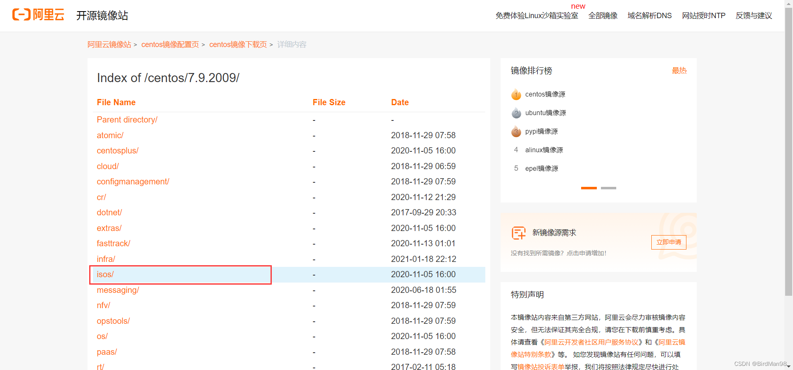Open the extras/ directory

[109, 228]
